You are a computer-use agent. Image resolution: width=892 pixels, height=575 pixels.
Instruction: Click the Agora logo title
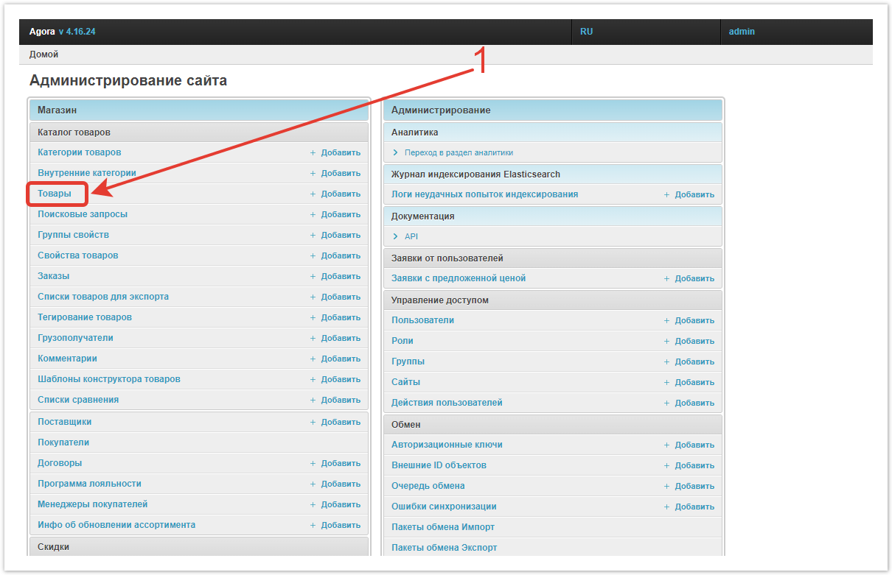pyautogui.click(x=42, y=32)
